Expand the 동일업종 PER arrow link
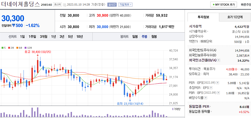The image size is (251, 118). click(x=210, y=106)
